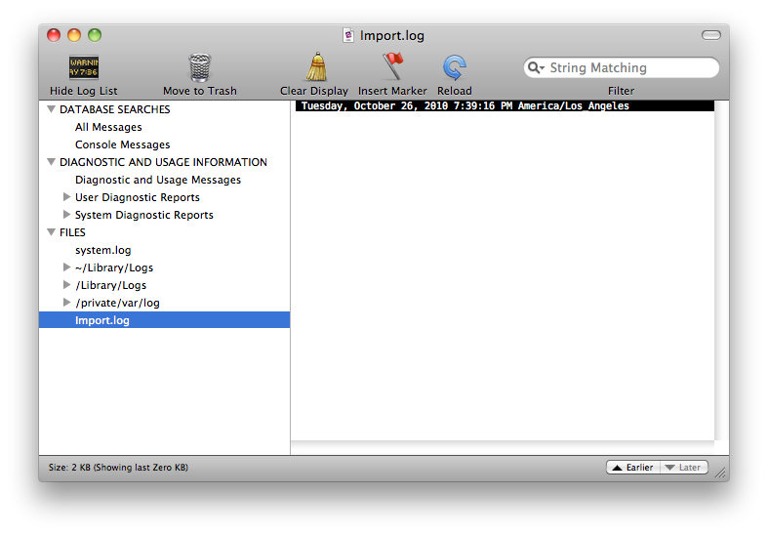Select All Messages in sidebar
The image size is (768, 535).
pos(108,127)
